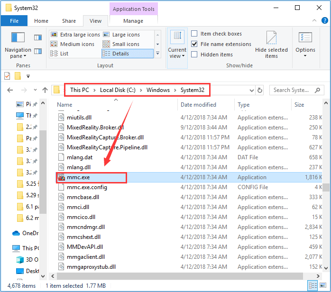
Task: Switch to the Home ribbon tab
Action: (x=41, y=21)
